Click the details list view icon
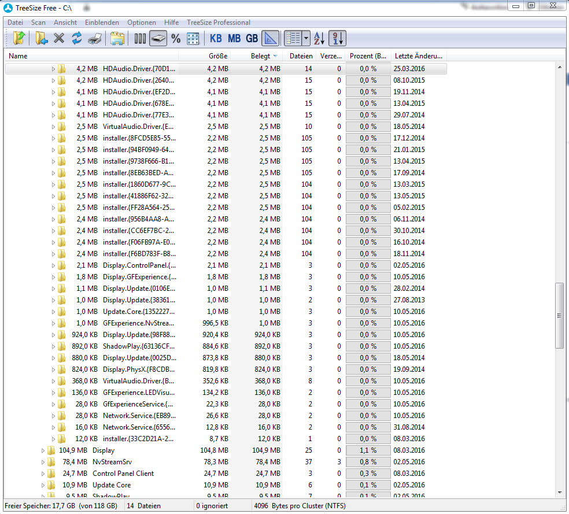 tap(293, 38)
